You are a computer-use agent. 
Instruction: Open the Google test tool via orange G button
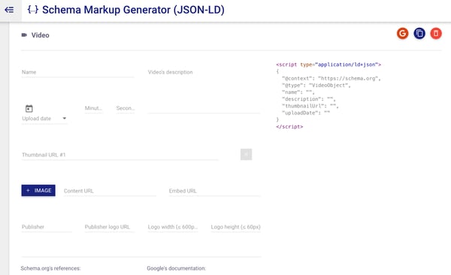pos(402,33)
